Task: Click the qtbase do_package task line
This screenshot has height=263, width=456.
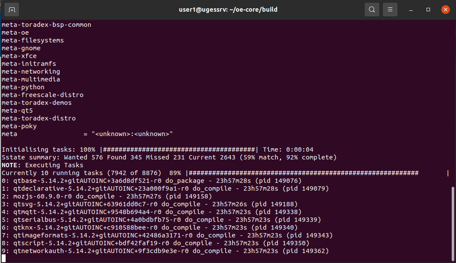Action: point(152,181)
